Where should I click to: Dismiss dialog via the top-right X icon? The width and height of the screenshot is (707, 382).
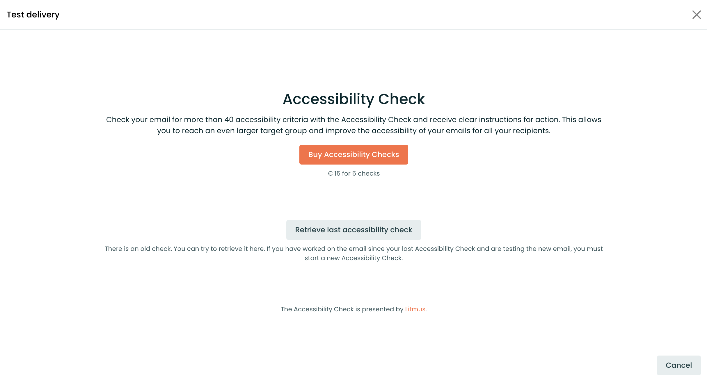pos(697,15)
